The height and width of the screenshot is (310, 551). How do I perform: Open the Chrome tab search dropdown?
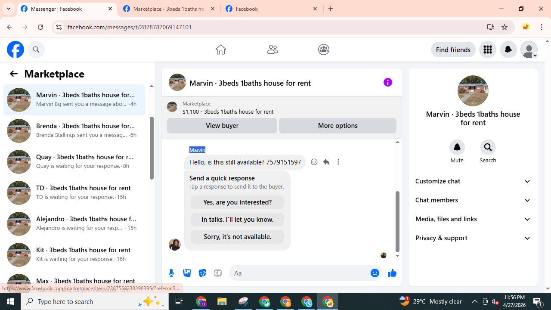9,9
